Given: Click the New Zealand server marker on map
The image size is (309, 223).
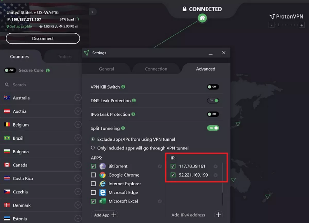Looking at the screenshot, I should pos(268,197).
